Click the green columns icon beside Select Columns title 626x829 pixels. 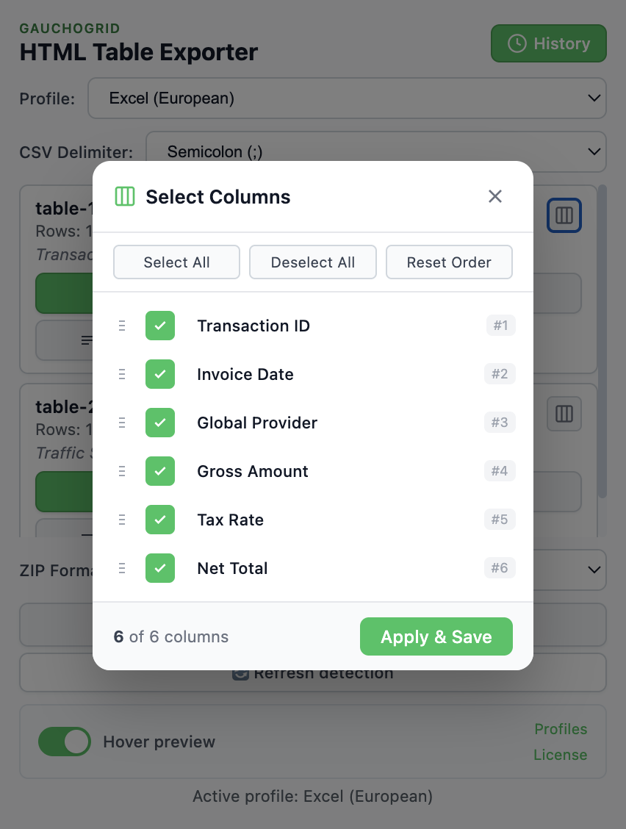tap(124, 196)
